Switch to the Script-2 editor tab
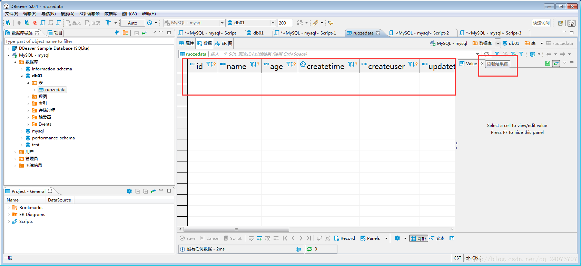581x266 pixels. 419,33
